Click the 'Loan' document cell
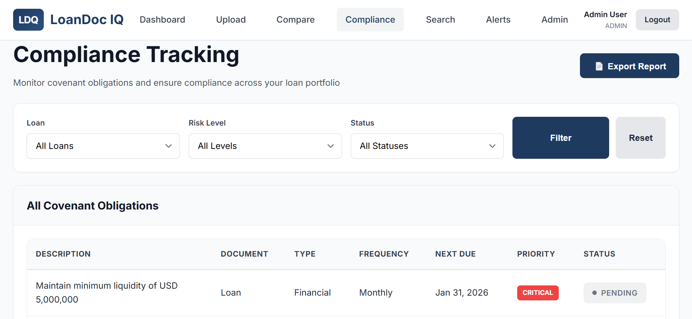 tap(231, 293)
